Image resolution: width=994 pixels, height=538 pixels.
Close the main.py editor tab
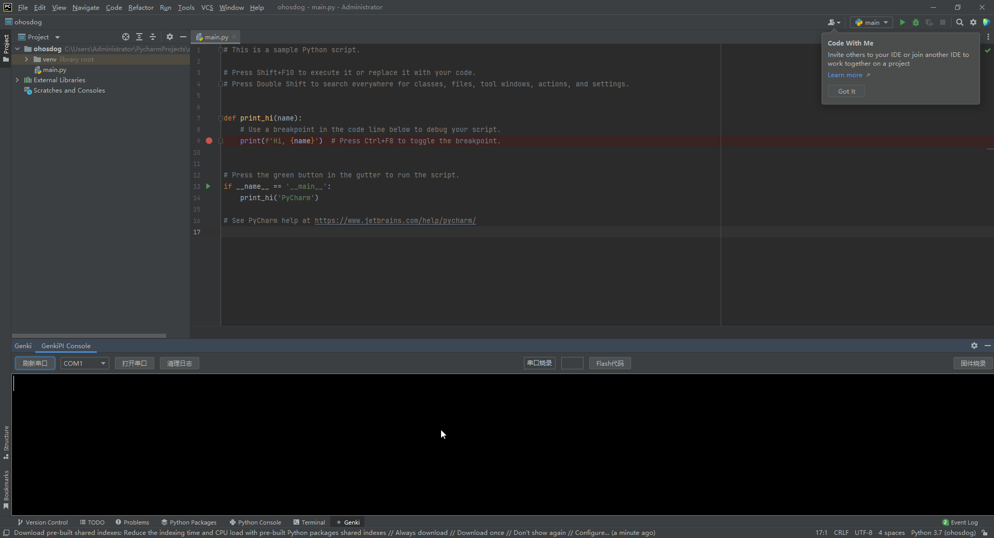click(234, 37)
